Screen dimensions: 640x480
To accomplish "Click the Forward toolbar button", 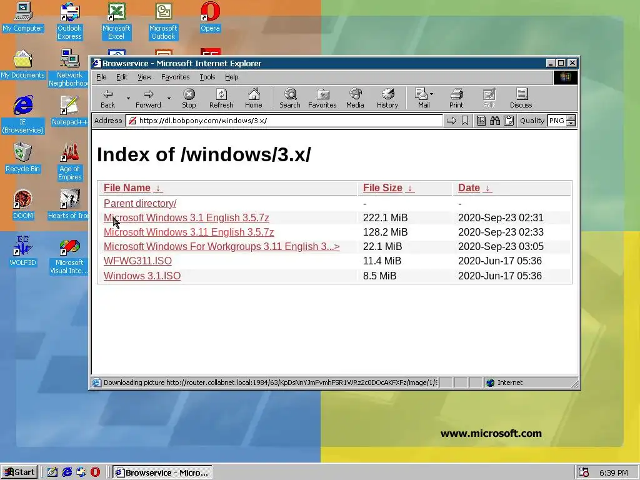I will point(148,99).
